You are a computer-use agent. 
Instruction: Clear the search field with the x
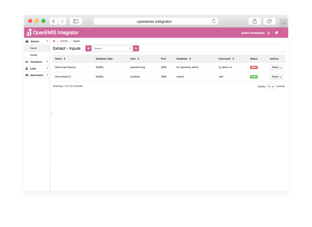[x=130, y=48]
